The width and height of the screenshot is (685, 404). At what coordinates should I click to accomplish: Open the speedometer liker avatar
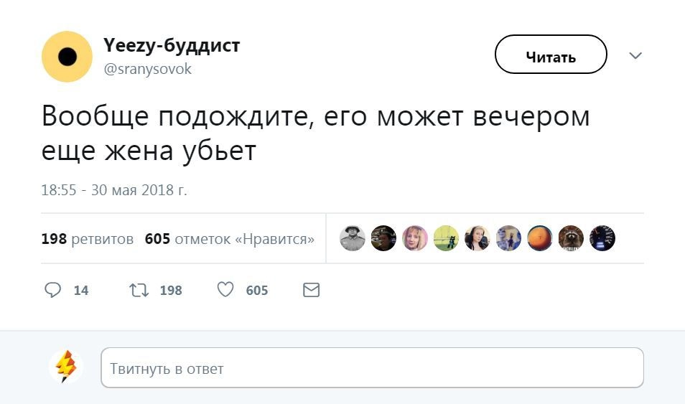pos(602,238)
